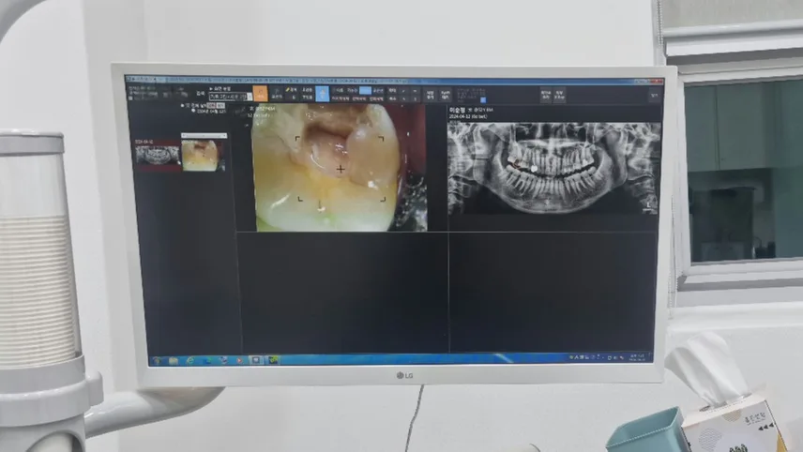
Task: Launch Internet Explorer from the taskbar
Action: (x=190, y=360)
